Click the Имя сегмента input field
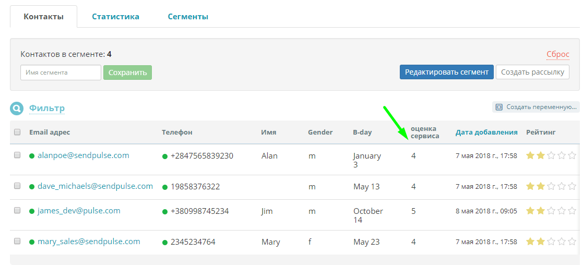Screen dimensions: 583x265 click(61, 73)
